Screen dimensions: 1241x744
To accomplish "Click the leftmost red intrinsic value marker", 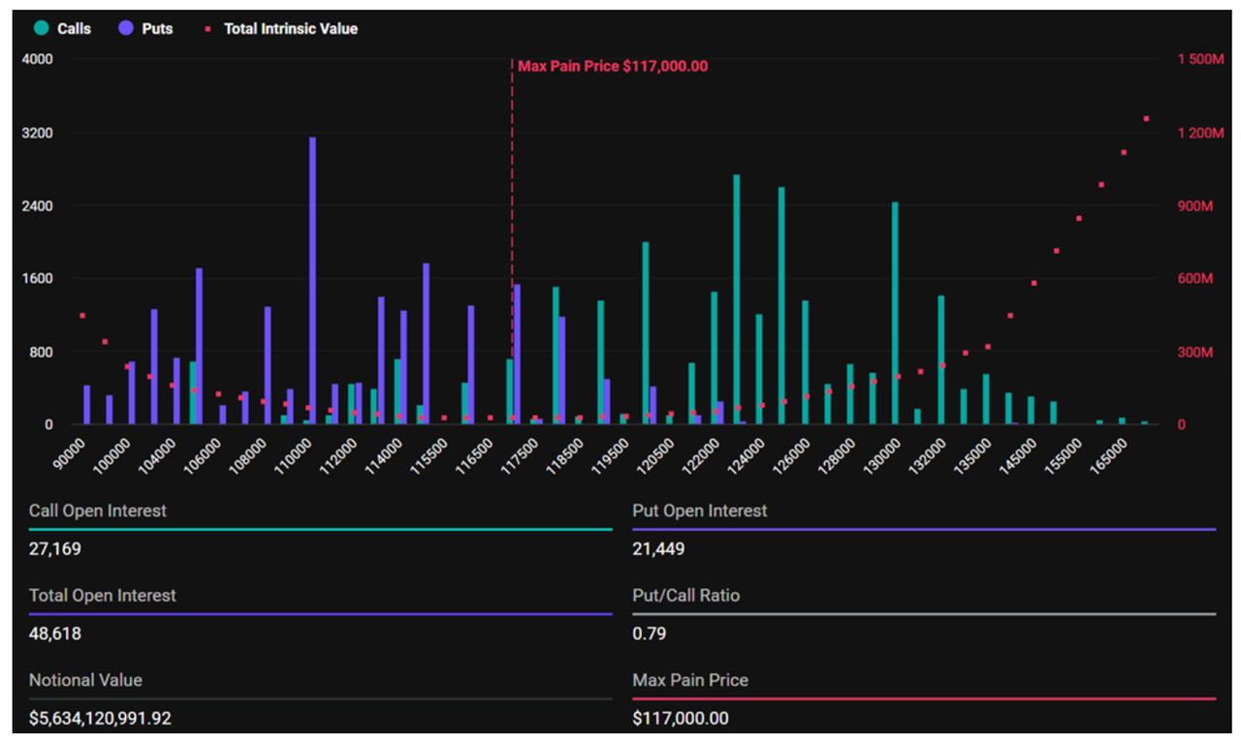I will click(x=82, y=316).
